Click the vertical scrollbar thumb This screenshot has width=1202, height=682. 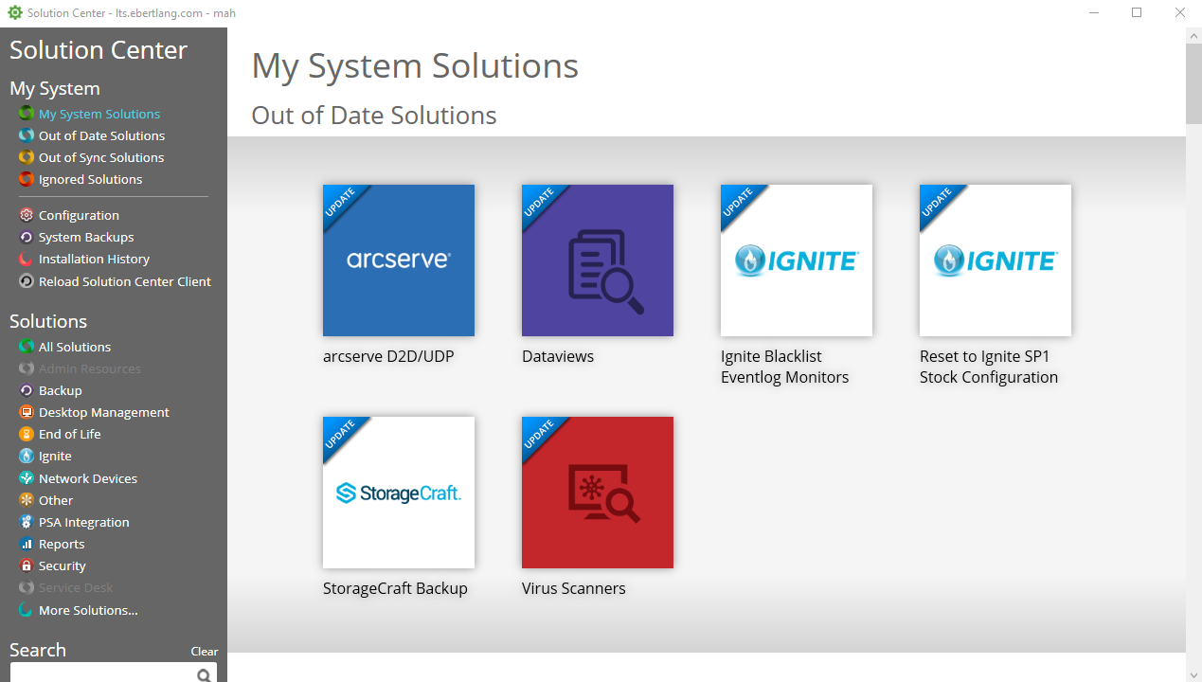[x=1193, y=83]
